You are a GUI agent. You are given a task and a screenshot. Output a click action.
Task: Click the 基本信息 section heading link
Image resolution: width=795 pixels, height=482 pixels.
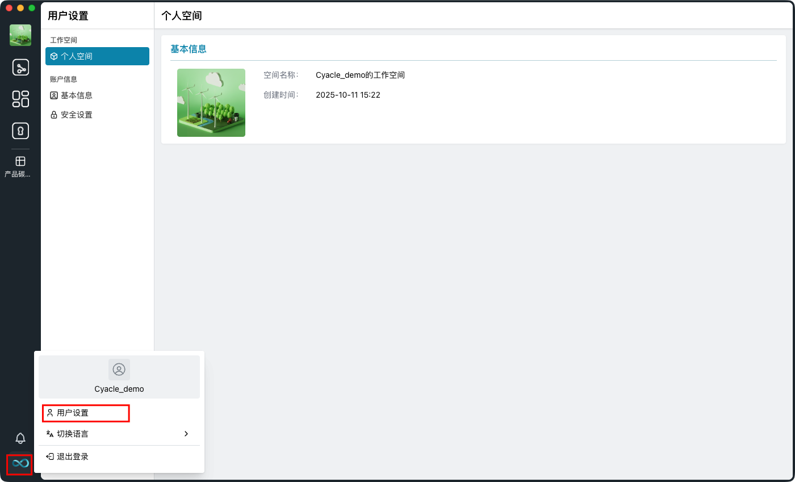188,49
